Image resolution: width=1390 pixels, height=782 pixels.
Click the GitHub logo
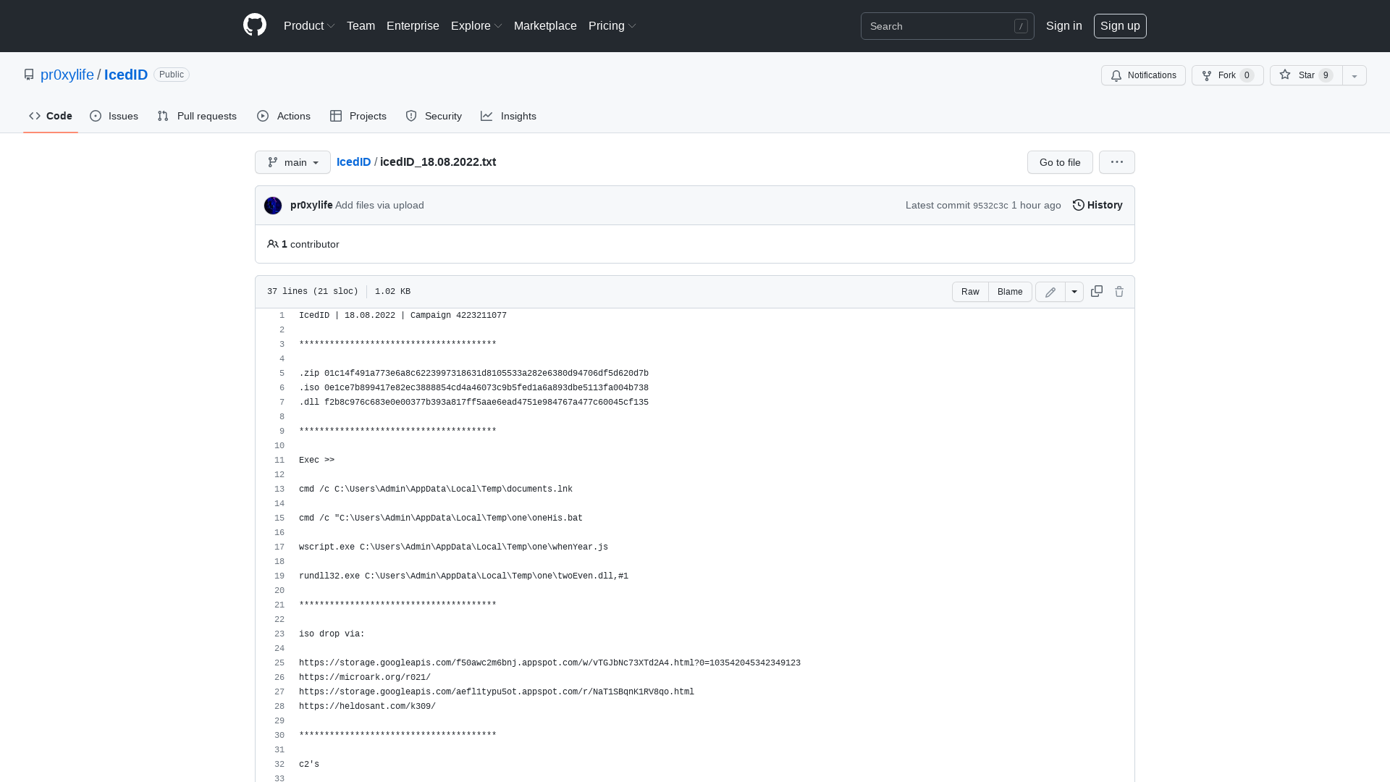[x=254, y=25]
